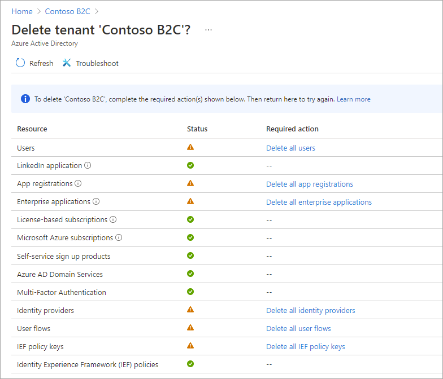
Task: Open the ellipsis more options menu
Action: (209, 29)
